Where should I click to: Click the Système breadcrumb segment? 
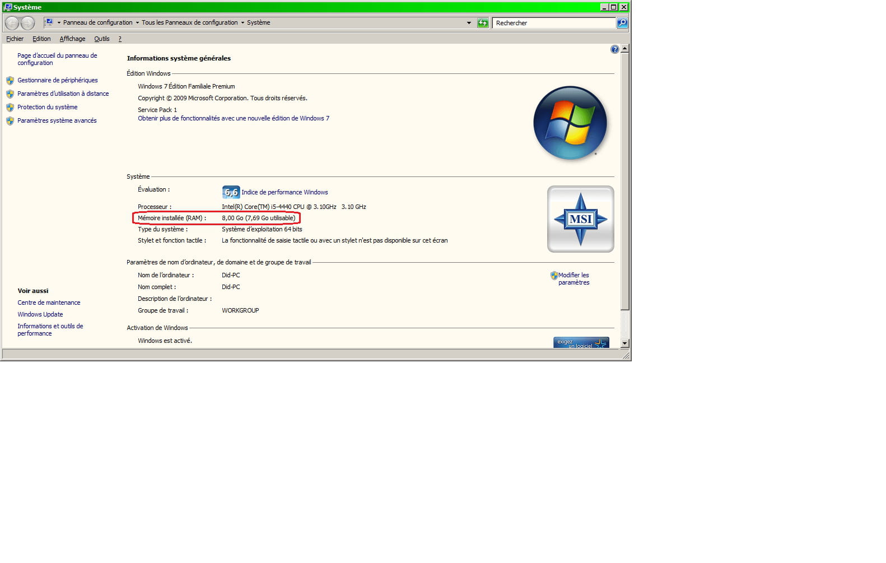tap(259, 23)
